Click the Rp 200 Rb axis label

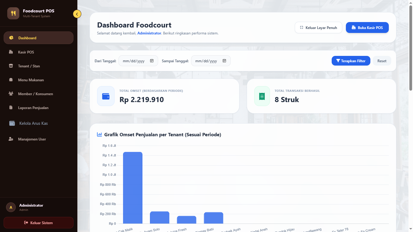[108, 214]
